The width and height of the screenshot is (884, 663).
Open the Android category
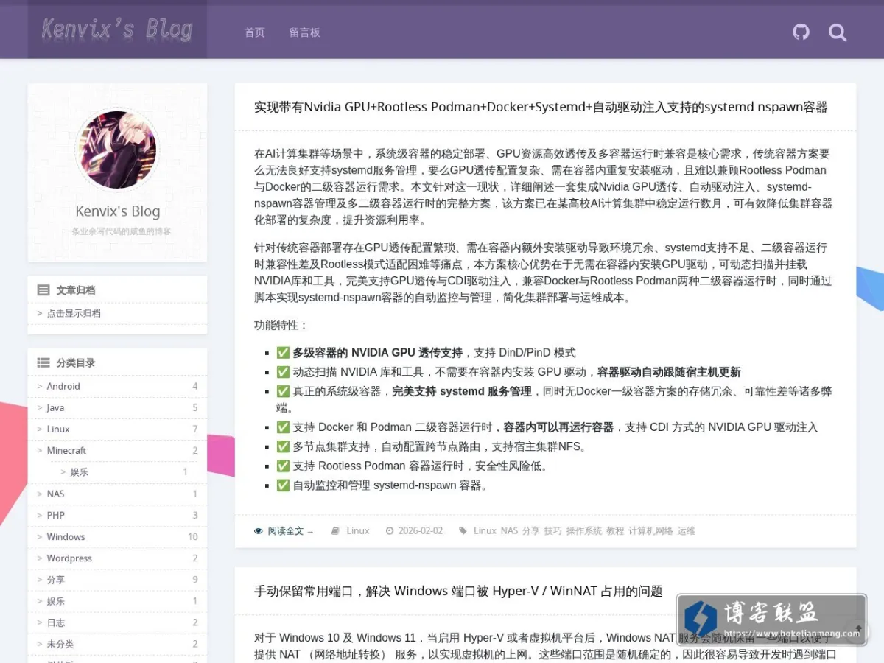pyautogui.click(x=63, y=386)
